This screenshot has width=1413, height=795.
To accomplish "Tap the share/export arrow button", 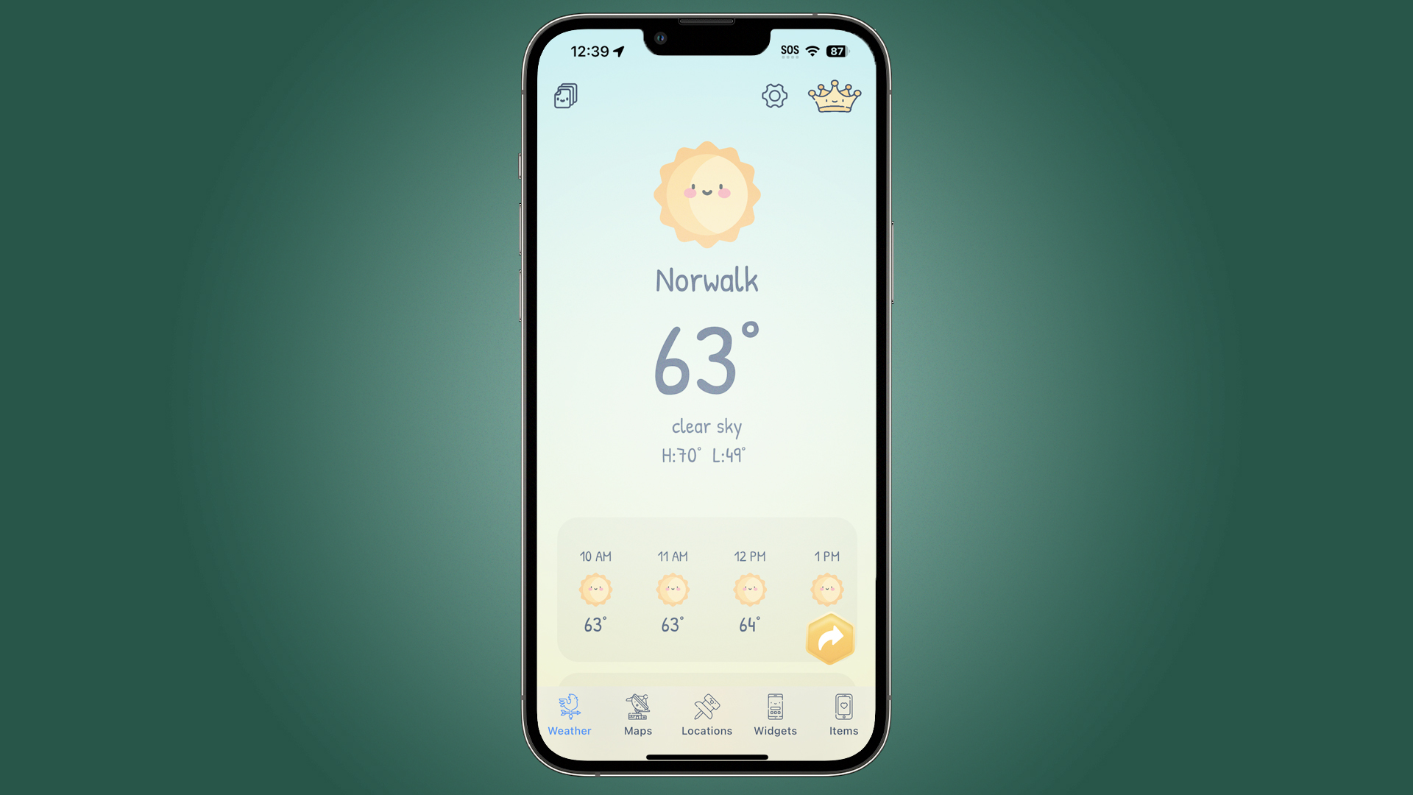I will tap(828, 639).
